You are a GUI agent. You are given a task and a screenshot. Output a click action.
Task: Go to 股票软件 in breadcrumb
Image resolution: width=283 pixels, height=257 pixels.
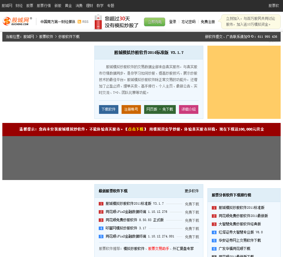tap(46, 37)
